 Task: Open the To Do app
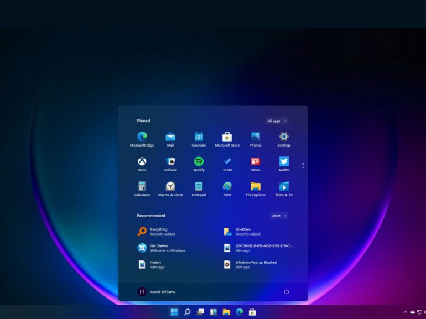227,164
